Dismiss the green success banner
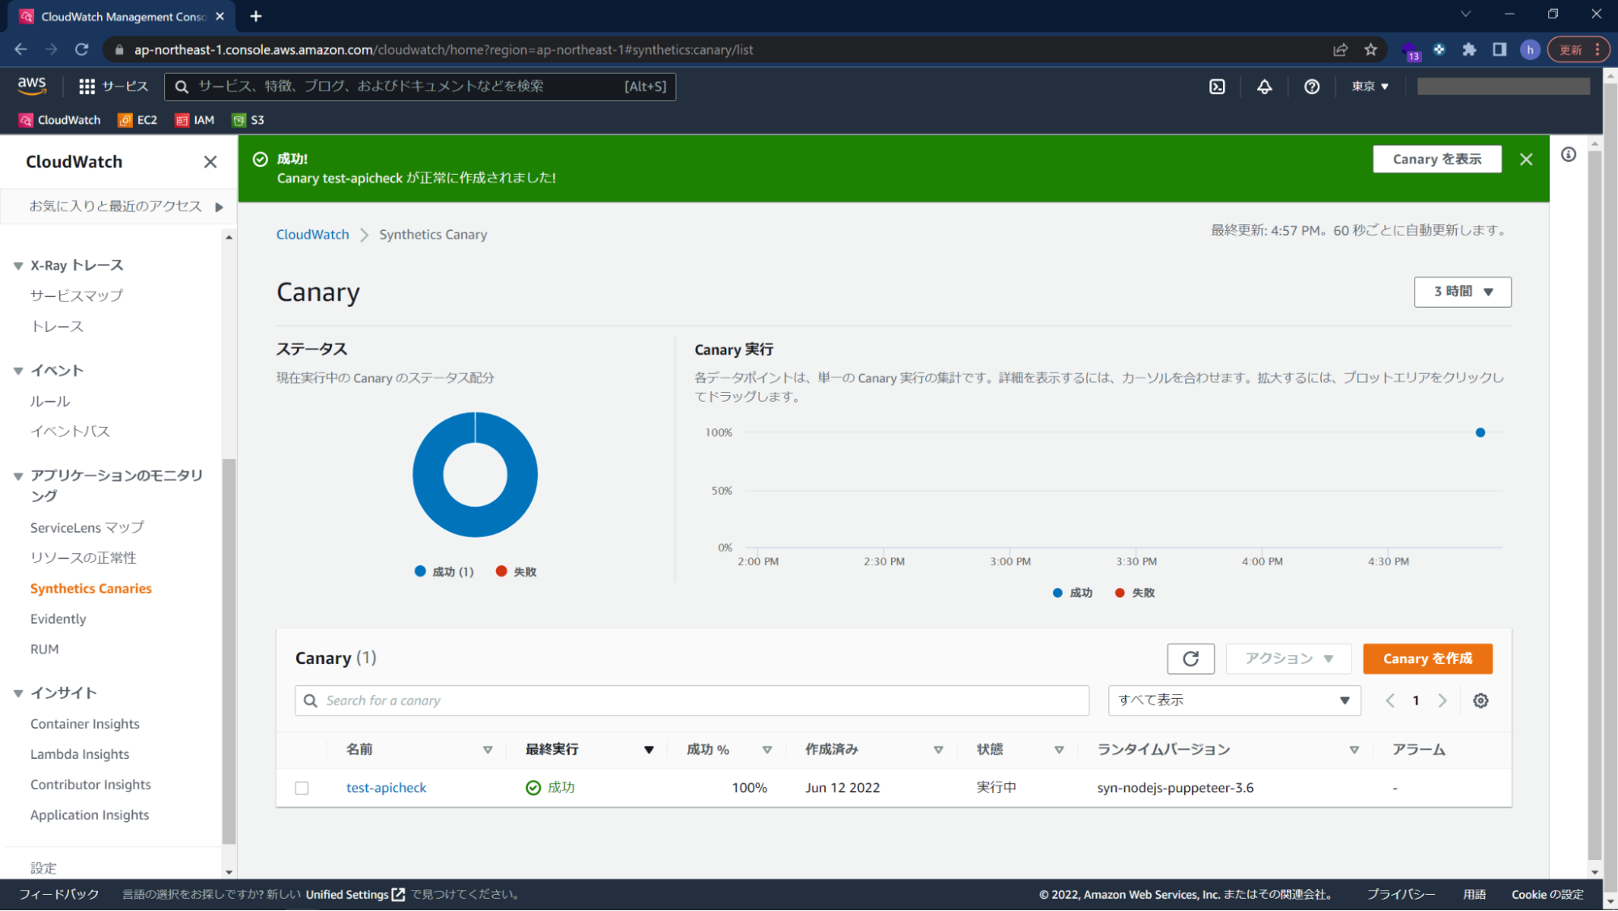The width and height of the screenshot is (1618, 911). point(1527,160)
